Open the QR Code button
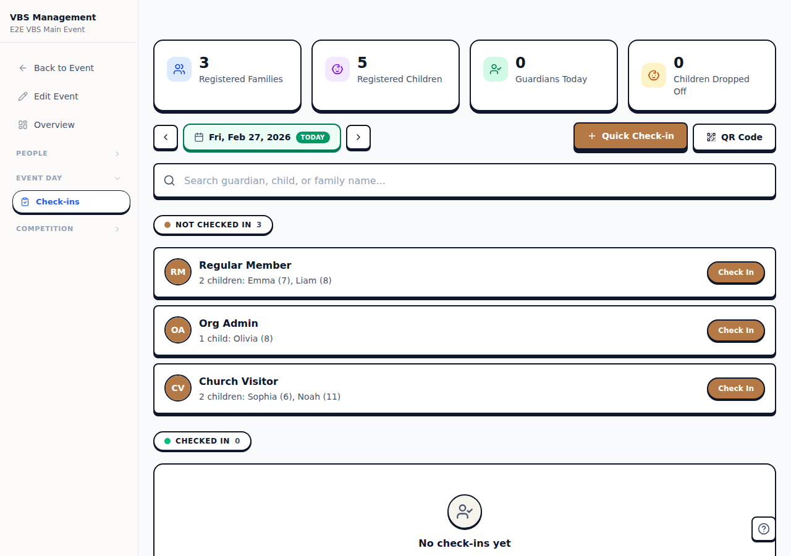The image size is (791, 556). (734, 137)
